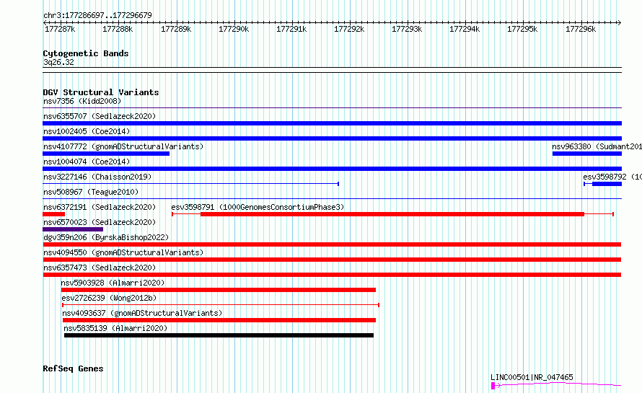This screenshot has height=393, width=642.
Task: Click the 177287k ruler tick label
Action: tap(60, 29)
